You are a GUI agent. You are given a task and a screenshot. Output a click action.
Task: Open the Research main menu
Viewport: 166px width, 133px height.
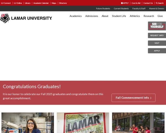pyautogui.click(x=149, y=16)
